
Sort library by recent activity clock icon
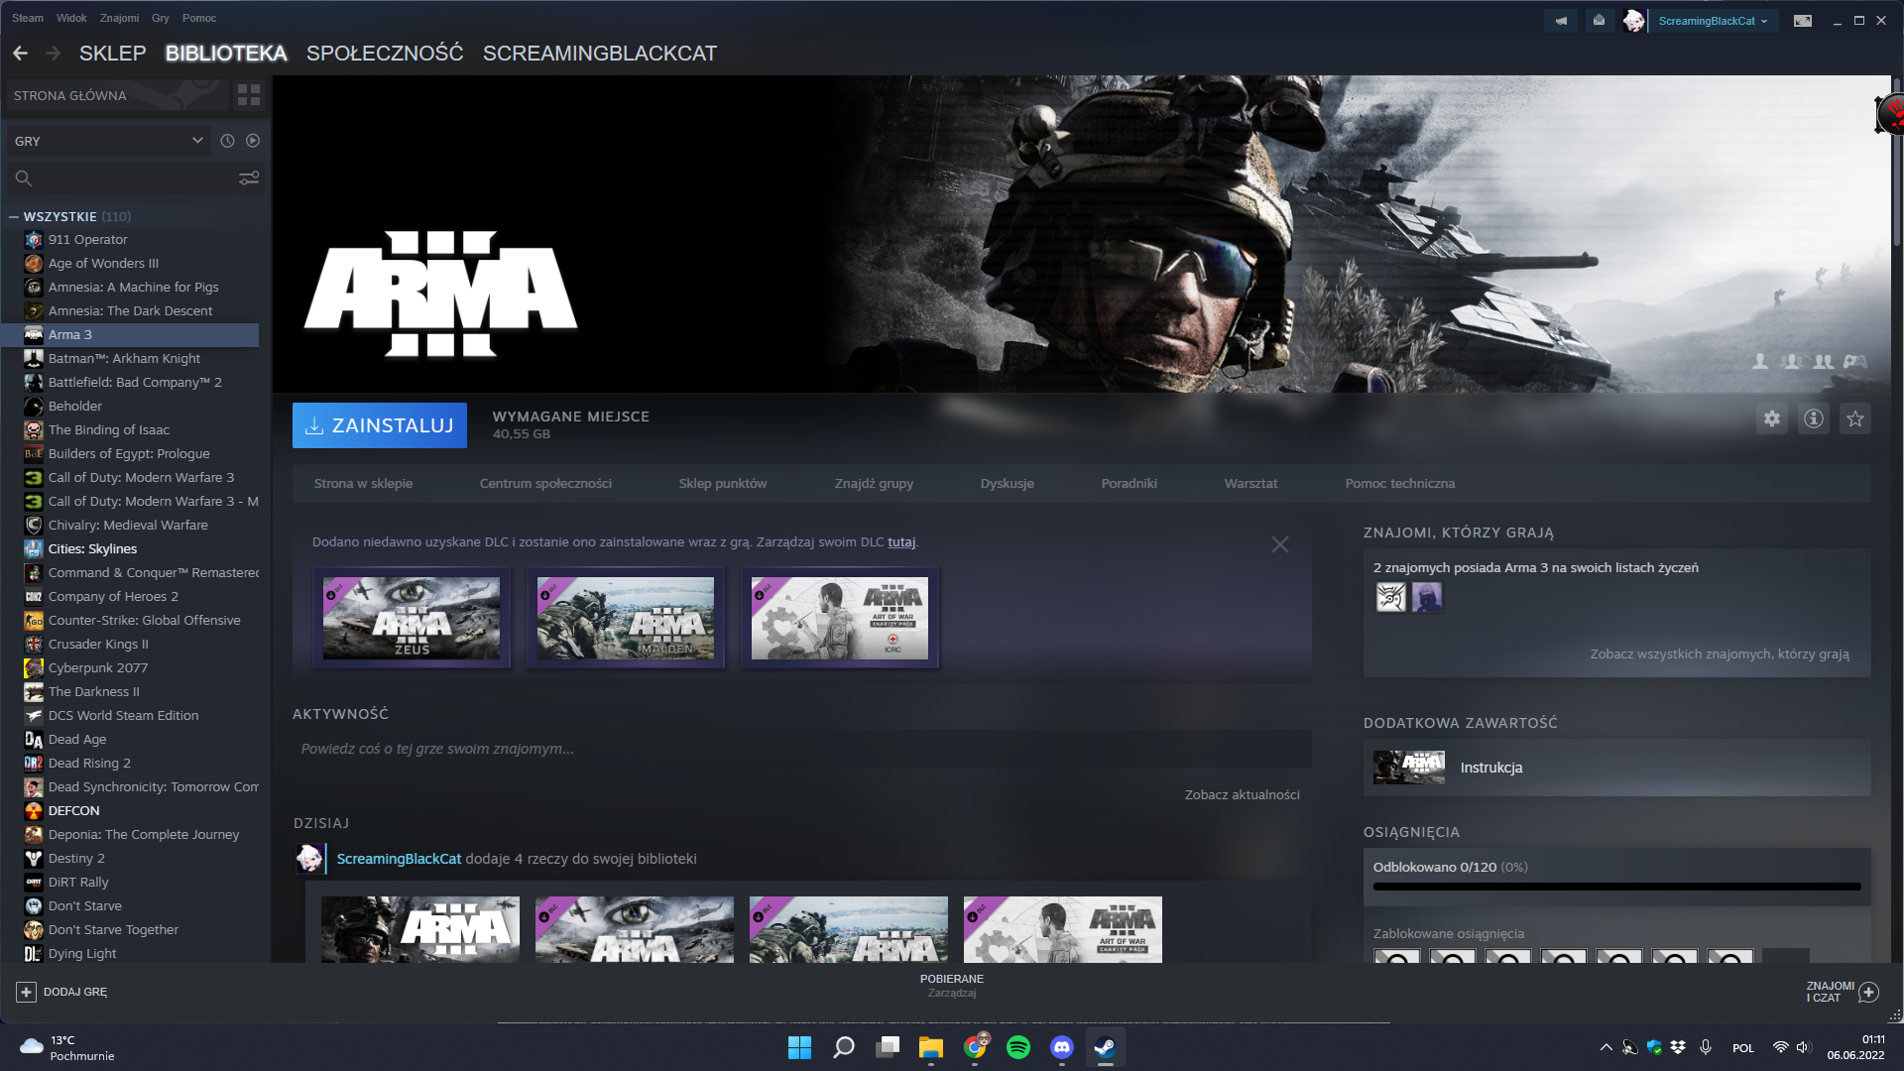(227, 141)
